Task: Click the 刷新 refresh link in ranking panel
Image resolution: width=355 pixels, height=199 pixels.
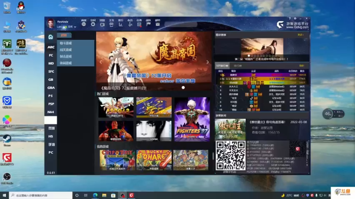Action: (x=301, y=65)
